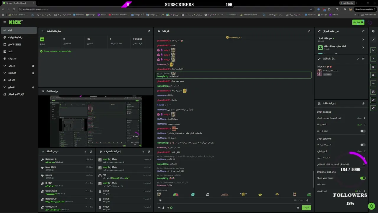This screenshot has height=213, width=378.
Task: Expand the Analytics sidebar section chevron
Action: point(5,73)
